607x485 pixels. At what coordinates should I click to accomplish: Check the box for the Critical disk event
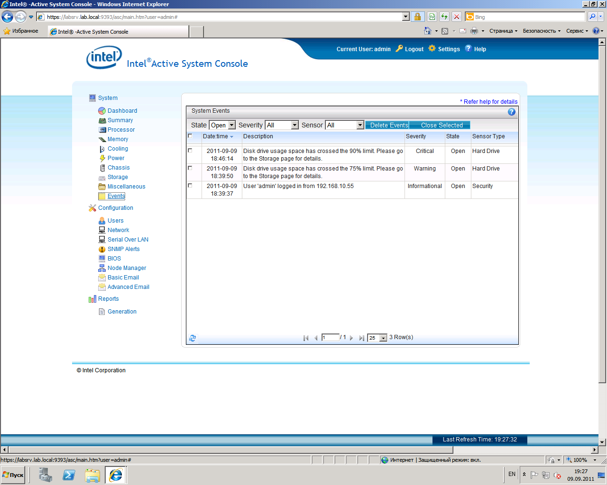click(190, 151)
